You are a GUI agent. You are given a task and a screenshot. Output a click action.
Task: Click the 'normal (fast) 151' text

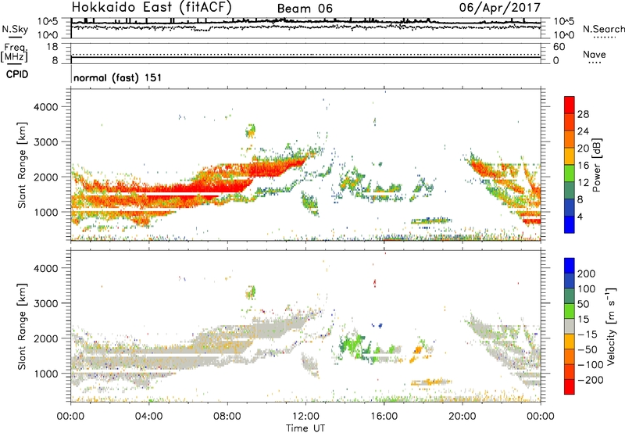tap(118, 77)
